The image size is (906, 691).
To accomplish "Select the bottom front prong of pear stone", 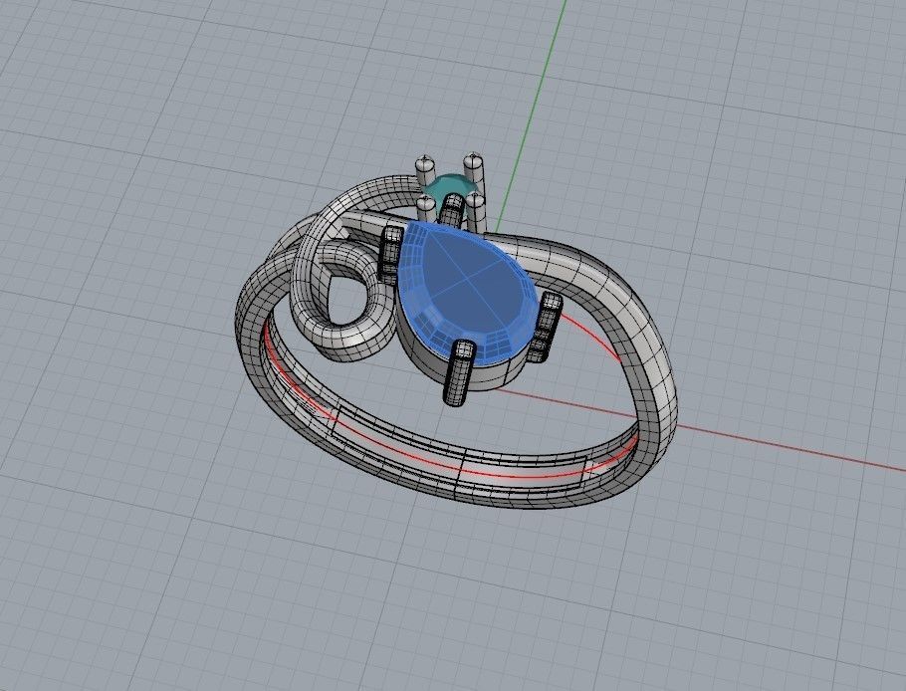I will 459,372.
